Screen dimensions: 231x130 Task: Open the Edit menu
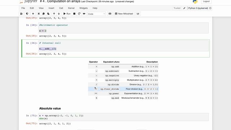click(x=32, y=8)
